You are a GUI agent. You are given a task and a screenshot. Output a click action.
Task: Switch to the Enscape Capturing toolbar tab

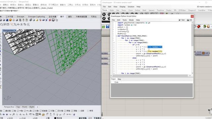click(36, 17)
